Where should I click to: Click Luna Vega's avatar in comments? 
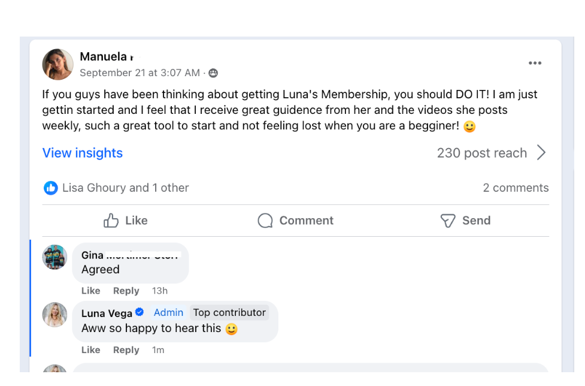click(54, 315)
